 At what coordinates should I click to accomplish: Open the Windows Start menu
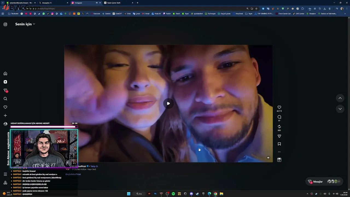[x=129, y=194]
